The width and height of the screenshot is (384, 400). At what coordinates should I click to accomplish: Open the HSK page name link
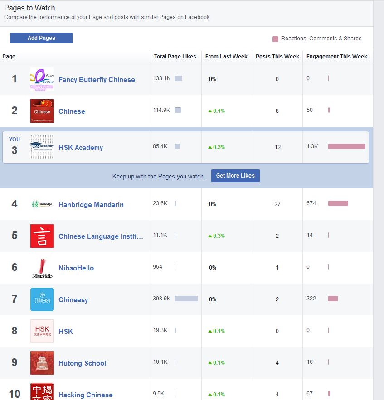(66, 332)
